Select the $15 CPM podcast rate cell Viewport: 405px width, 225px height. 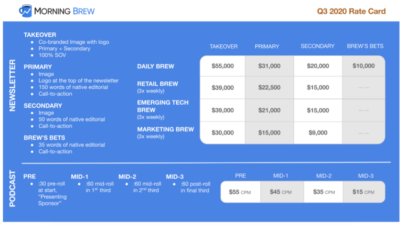[363, 192]
